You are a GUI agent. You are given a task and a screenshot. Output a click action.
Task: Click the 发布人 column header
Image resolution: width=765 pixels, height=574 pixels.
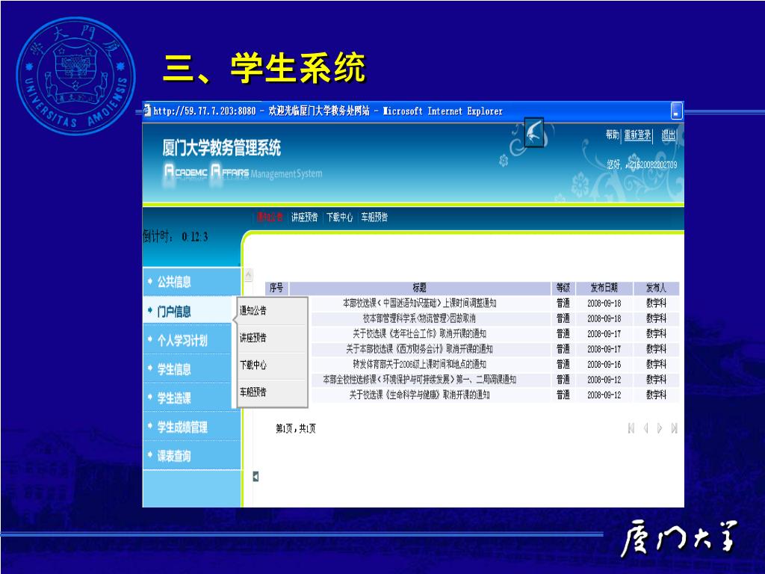pos(656,288)
